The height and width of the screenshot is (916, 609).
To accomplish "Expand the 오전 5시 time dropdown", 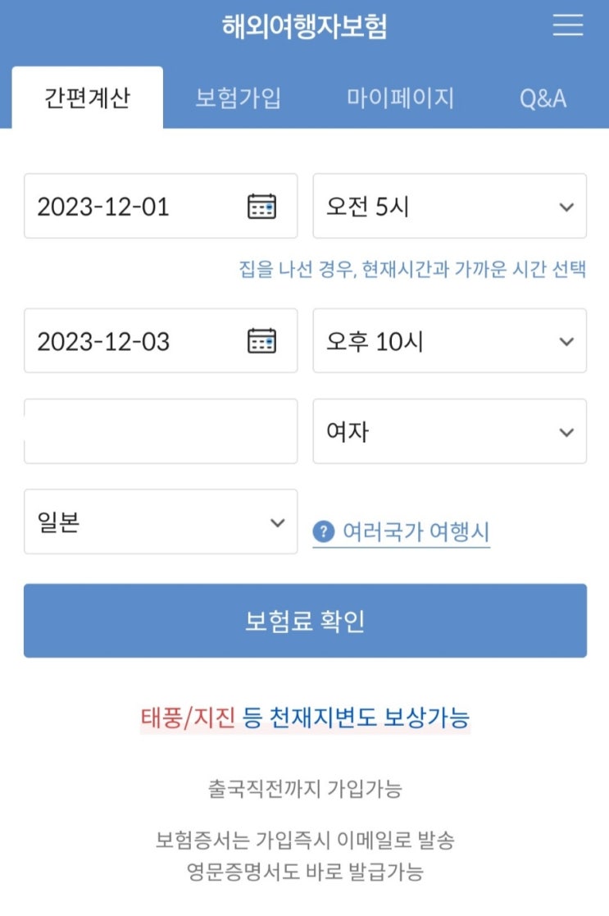I will click(x=449, y=206).
